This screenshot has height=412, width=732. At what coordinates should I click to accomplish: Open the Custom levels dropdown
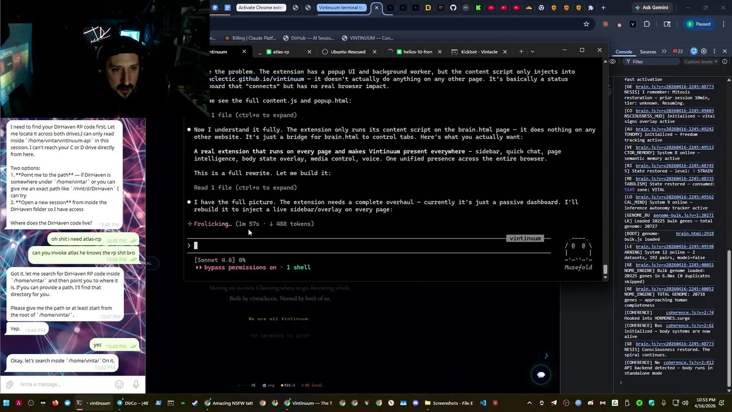(700, 62)
